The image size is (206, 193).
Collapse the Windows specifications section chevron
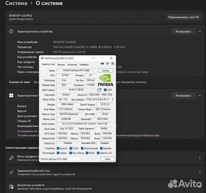tap(200, 95)
